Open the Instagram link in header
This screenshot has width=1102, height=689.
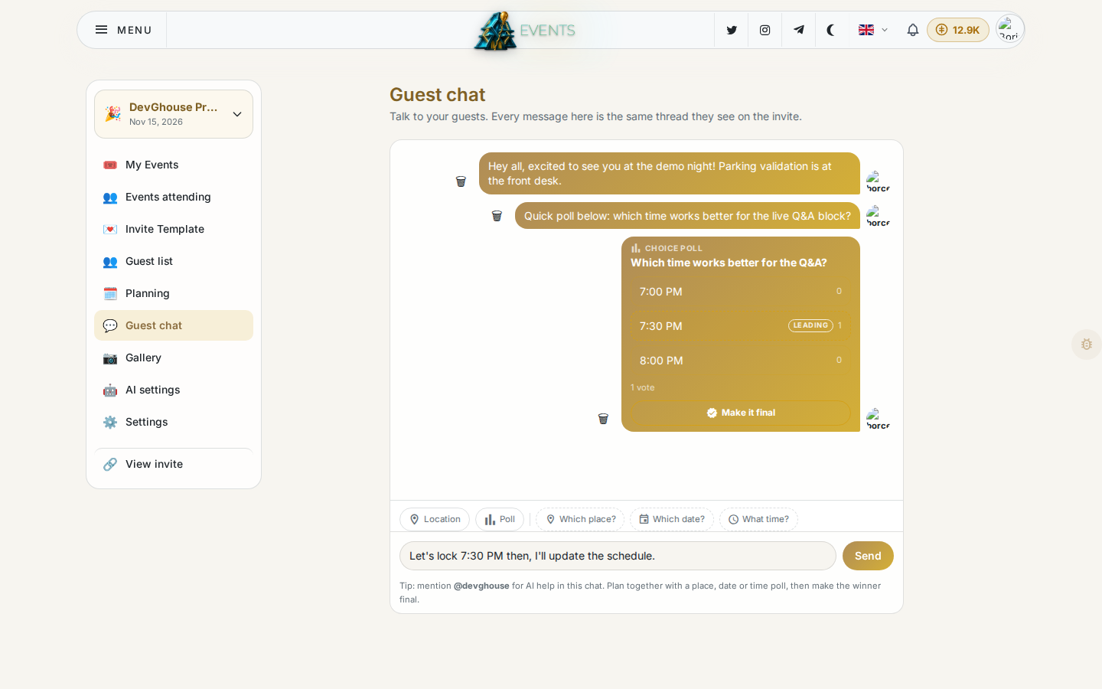(x=765, y=30)
